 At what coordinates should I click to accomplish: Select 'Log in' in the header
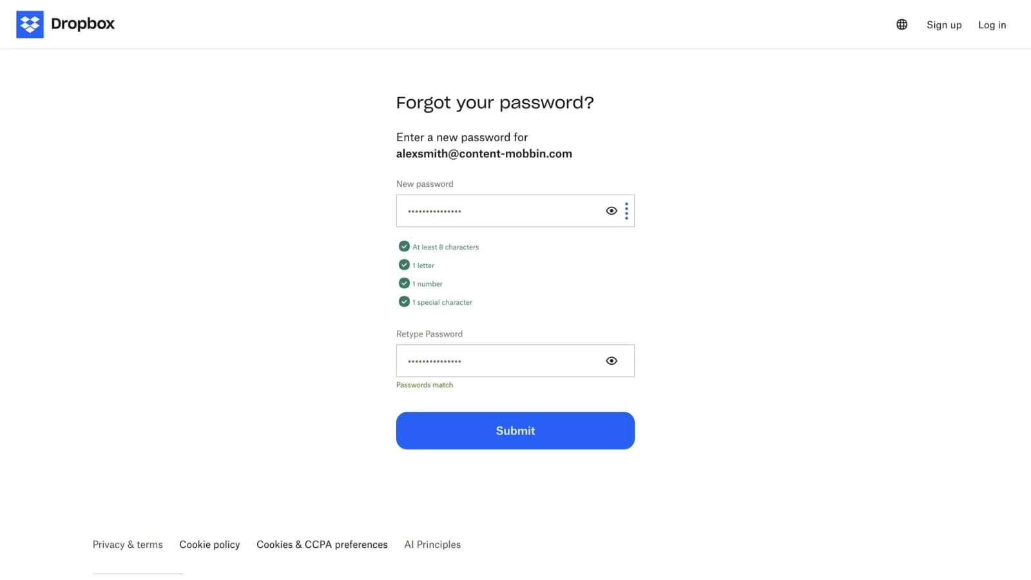(x=992, y=24)
